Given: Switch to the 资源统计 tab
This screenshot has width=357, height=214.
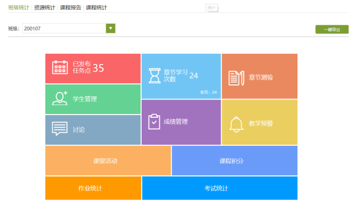Looking at the screenshot, I should (45, 8).
